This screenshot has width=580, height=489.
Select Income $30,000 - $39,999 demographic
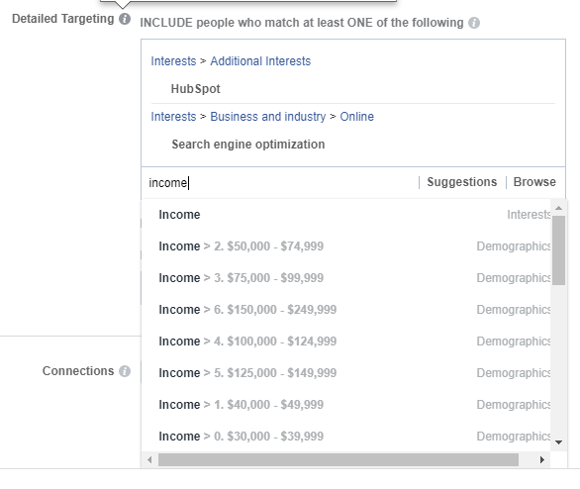tap(346, 437)
